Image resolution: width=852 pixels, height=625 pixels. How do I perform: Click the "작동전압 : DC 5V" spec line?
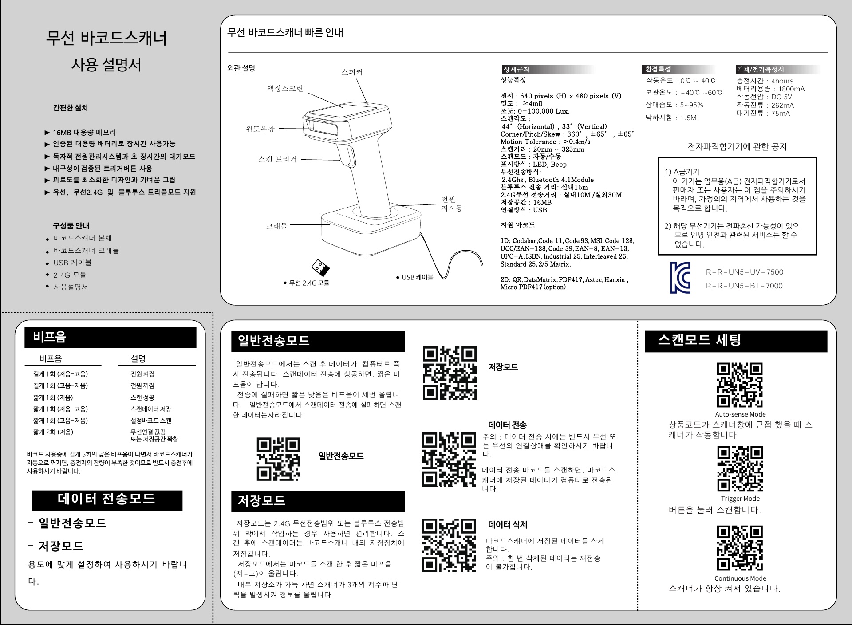(x=764, y=97)
